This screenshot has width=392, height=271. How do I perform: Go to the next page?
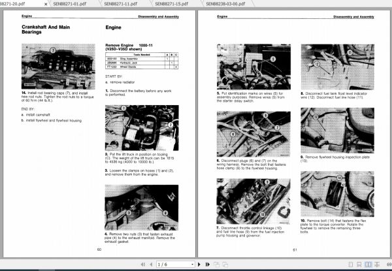pos(199,264)
